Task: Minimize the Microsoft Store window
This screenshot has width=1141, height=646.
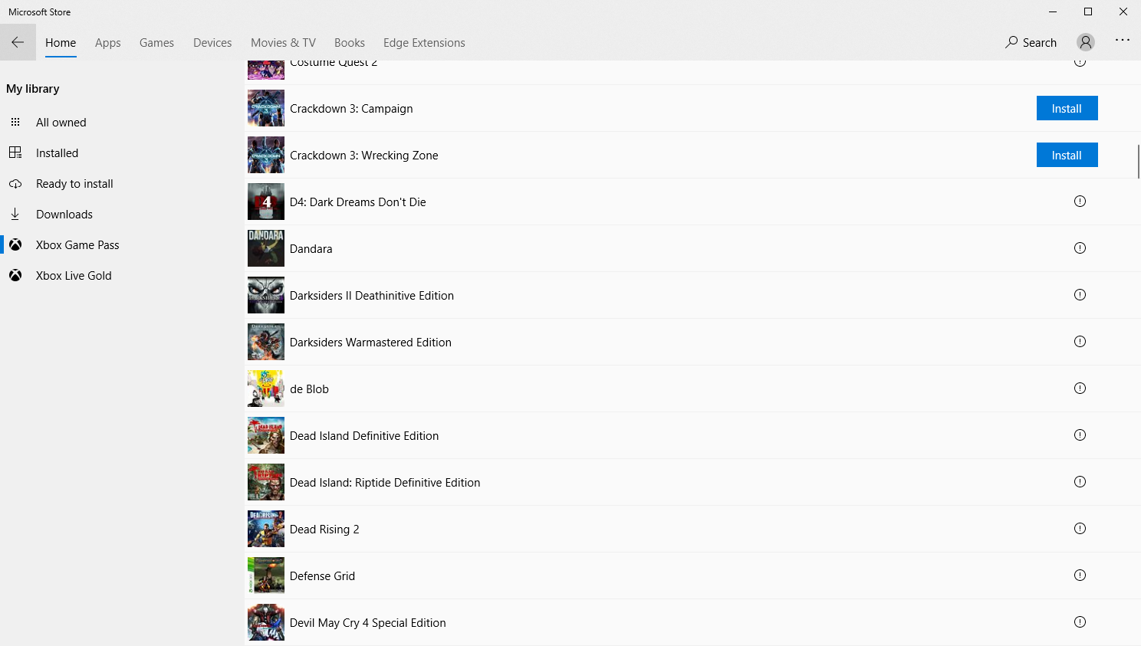Action: click(1053, 11)
